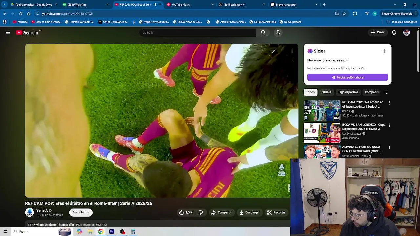
Task: Open Adobe Premiere Pro from taskbar
Action: coord(112,232)
